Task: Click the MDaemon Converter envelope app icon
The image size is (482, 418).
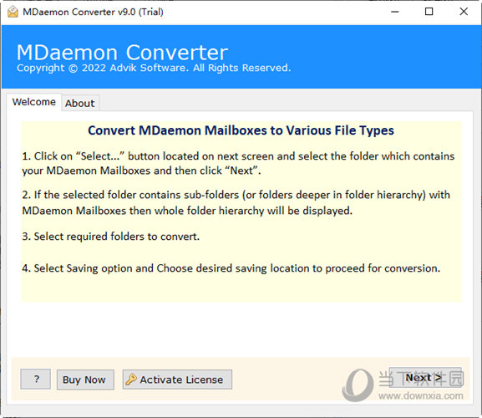Action: pyautogui.click(x=13, y=12)
